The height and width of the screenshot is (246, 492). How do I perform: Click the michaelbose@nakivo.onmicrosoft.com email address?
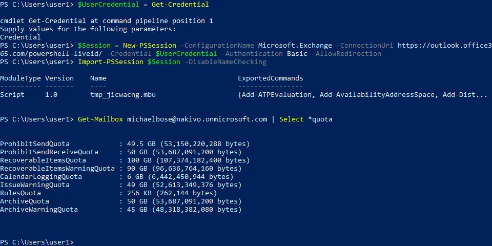(197, 119)
